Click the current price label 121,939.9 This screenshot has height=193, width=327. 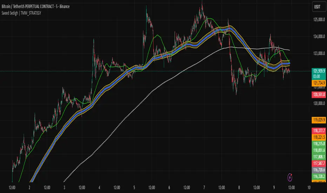[319, 71]
